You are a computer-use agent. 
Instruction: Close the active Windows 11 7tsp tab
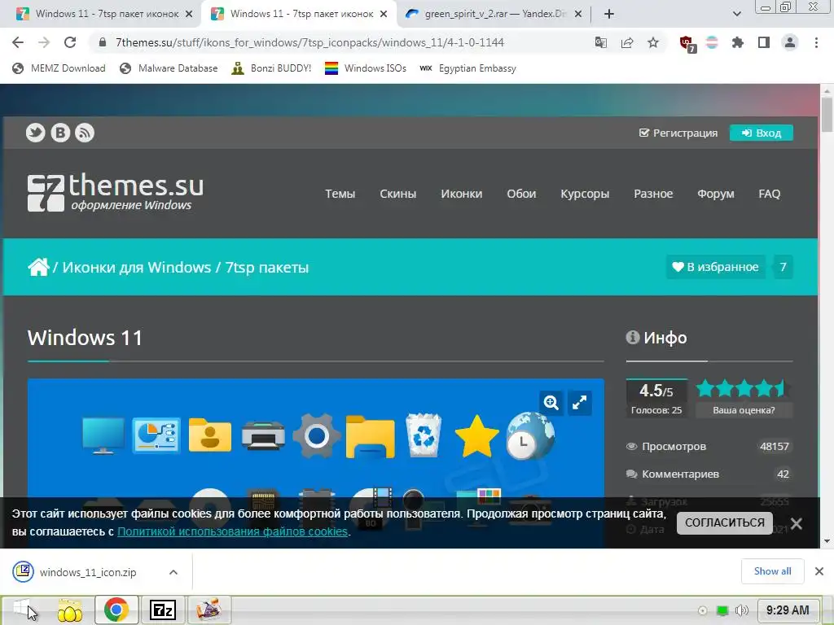tap(384, 14)
